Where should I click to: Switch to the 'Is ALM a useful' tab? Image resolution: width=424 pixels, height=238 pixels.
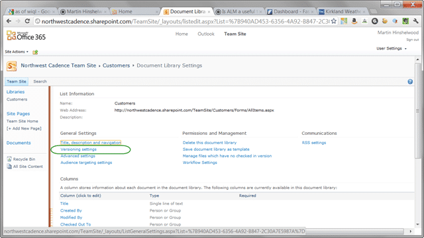point(238,12)
